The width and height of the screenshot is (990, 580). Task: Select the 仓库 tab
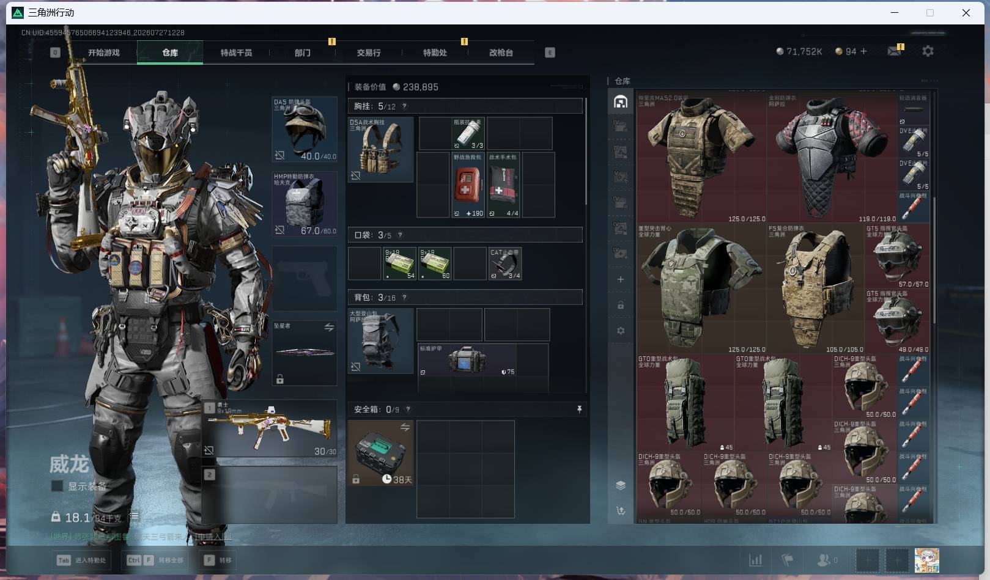point(170,53)
